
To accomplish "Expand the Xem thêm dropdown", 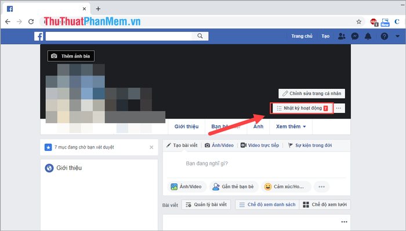I will pyautogui.click(x=291, y=127).
